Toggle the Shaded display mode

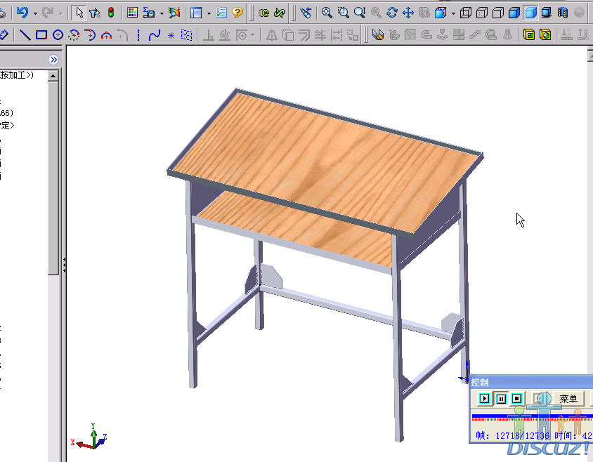530,13
